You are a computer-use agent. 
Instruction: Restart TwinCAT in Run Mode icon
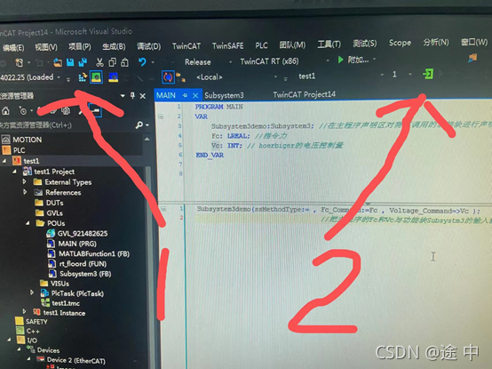click(x=96, y=77)
